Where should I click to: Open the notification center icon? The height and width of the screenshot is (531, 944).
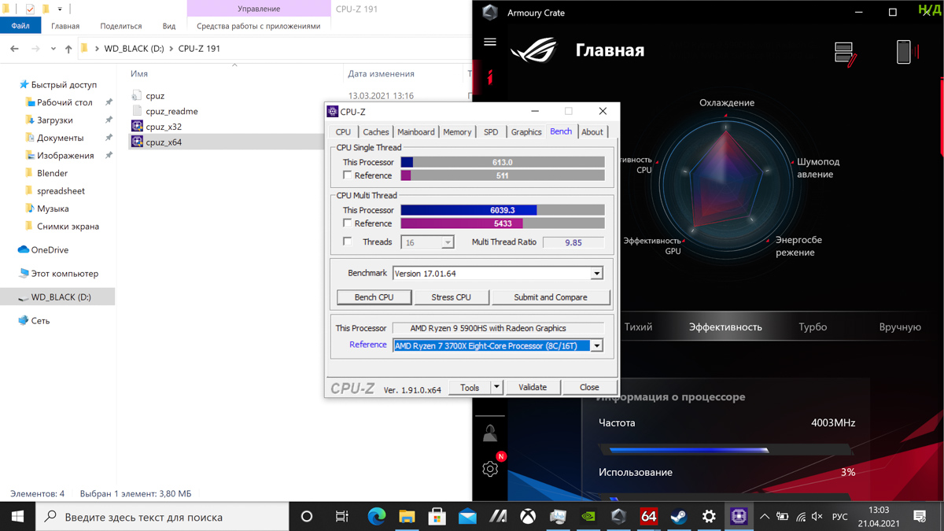pyautogui.click(x=920, y=517)
